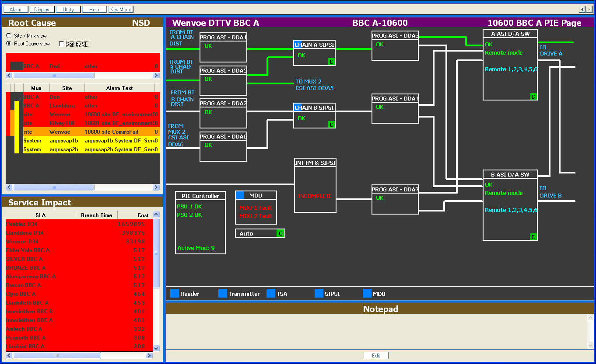Click green C icon in CHAIN A SIPSI block
596x364 pixels.
pyautogui.click(x=332, y=62)
